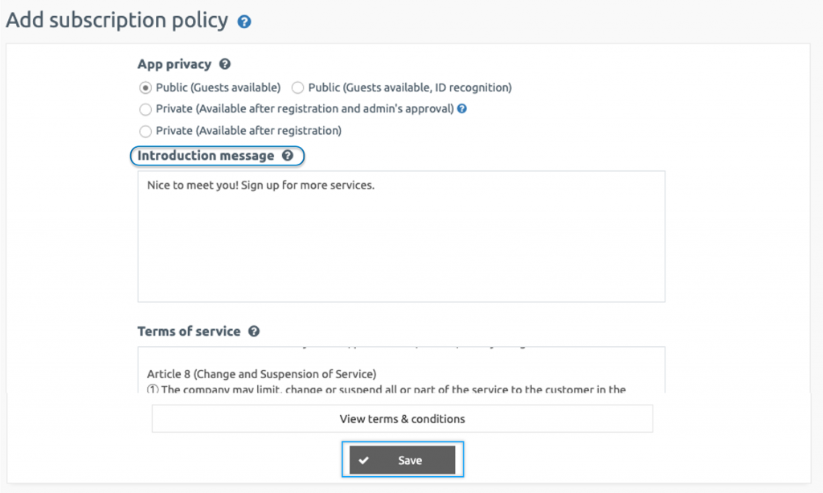Open help for the admin's approval privacy option
This screenshot has width=823, height=493.
461,108
